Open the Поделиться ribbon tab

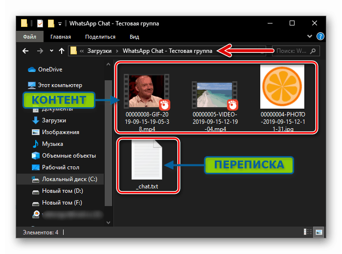click(x=100, y=37)
